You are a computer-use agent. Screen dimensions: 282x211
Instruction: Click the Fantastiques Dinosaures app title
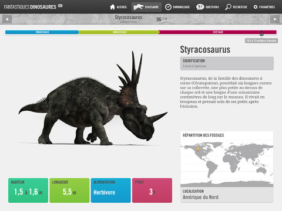coord(30,7)
